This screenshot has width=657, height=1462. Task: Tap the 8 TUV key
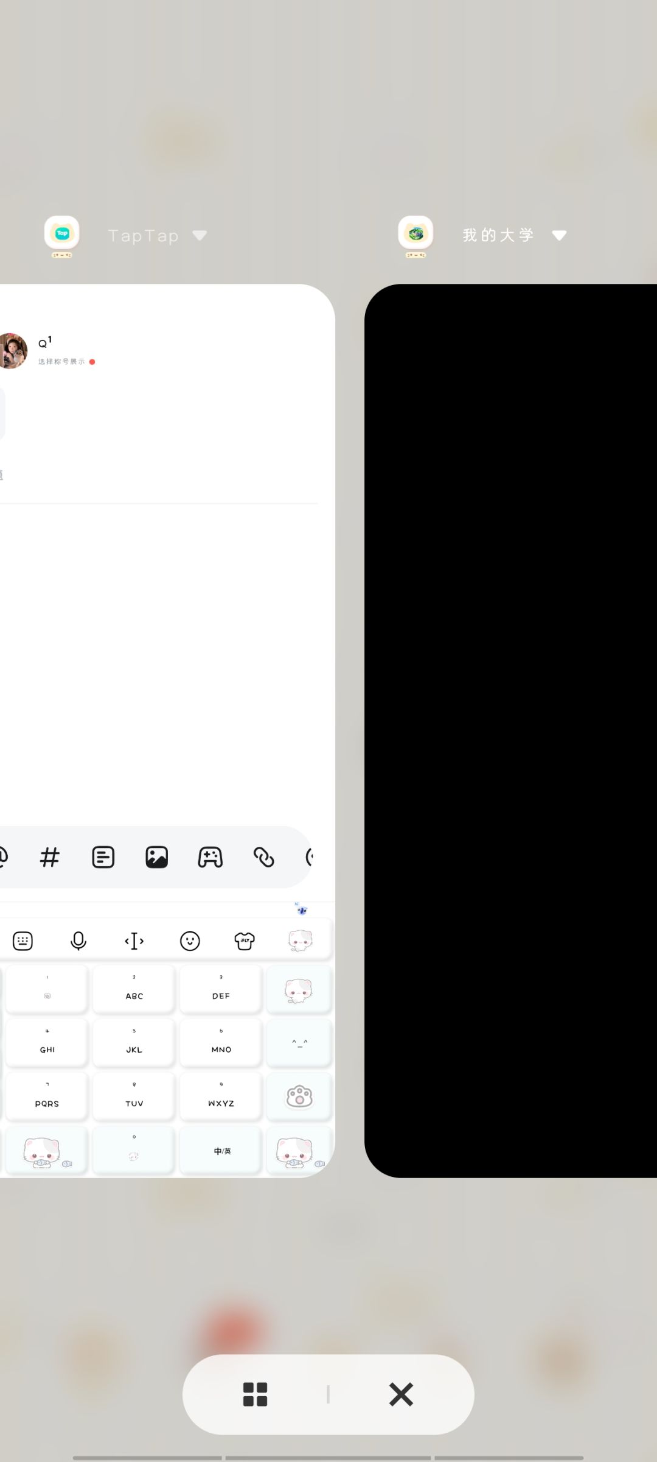pyautogui.click(x=134, y=1096)
